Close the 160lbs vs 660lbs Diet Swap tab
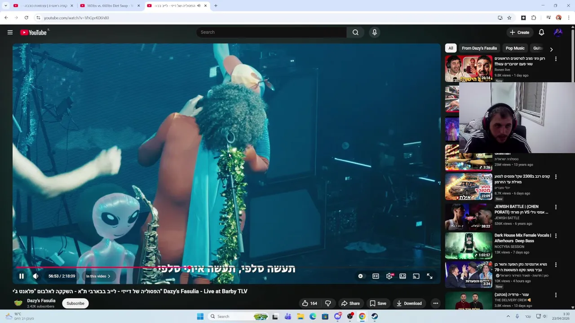This screenshot has height=323, width=575. coord(138,6)
